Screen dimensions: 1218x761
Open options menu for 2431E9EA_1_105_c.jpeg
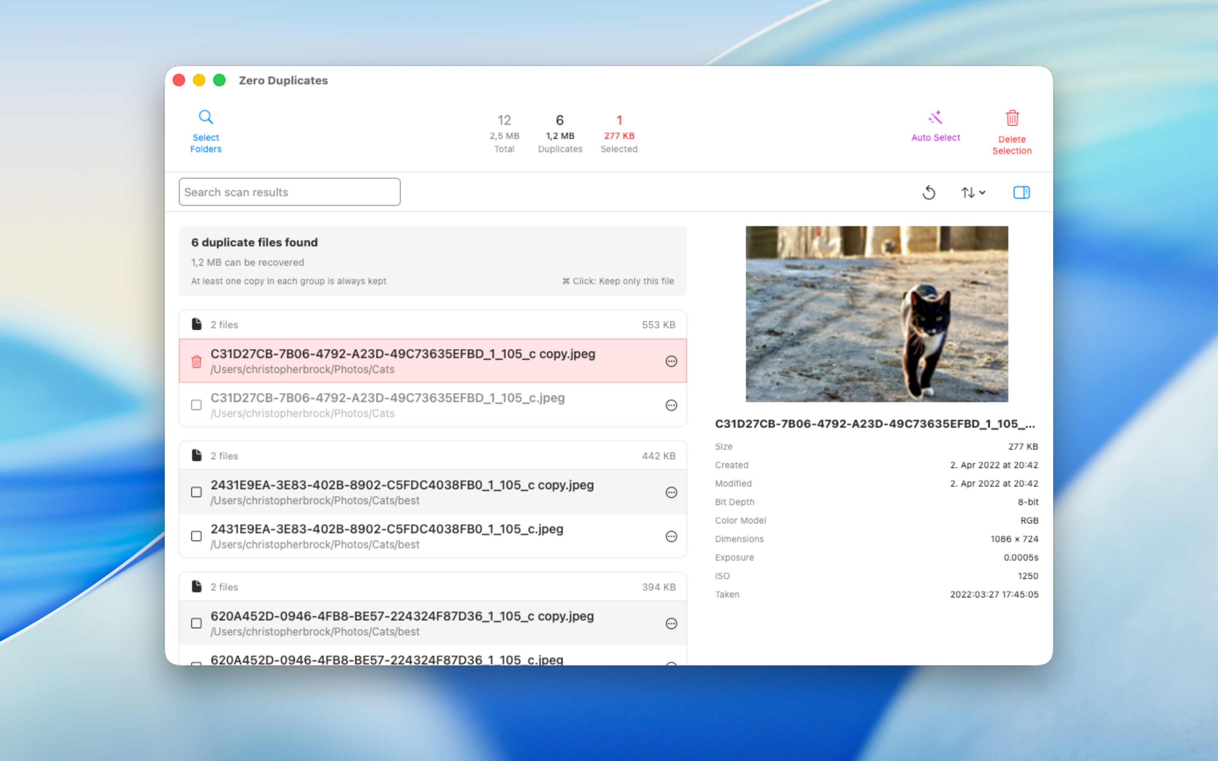[x=671, y=537]
